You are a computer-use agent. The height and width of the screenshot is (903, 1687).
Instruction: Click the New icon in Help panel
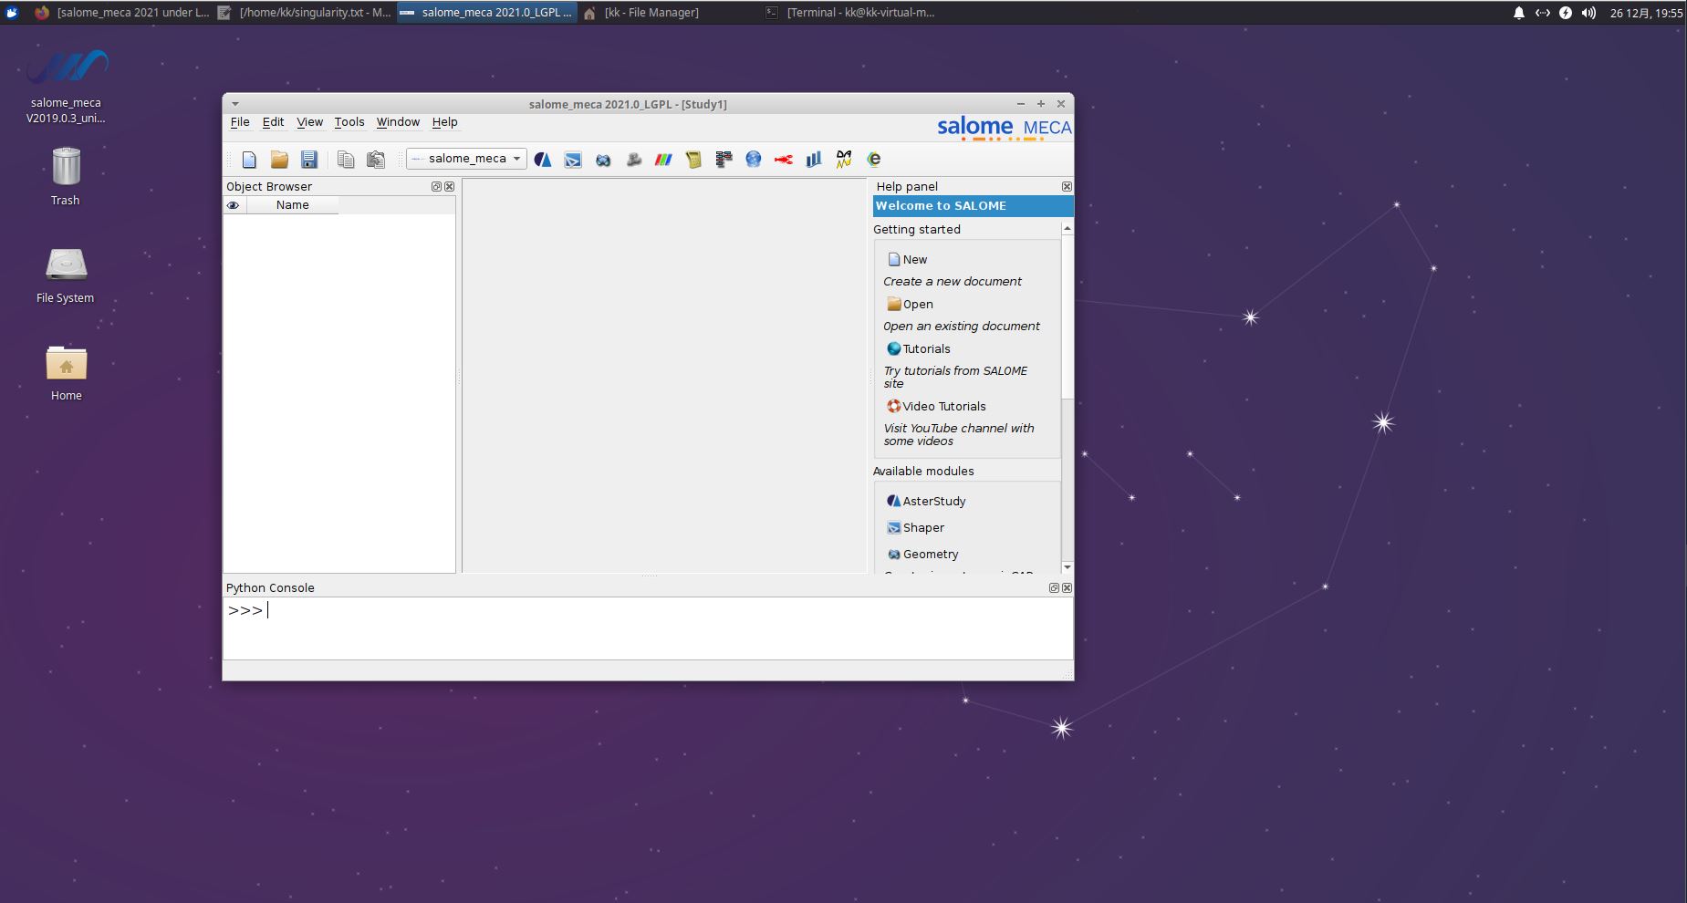[894, 260]
